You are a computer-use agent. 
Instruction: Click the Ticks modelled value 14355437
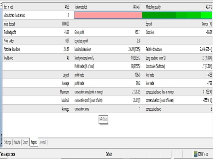point(136,7)
